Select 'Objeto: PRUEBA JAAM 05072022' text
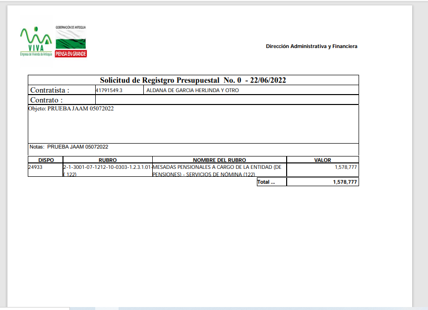 71,108
